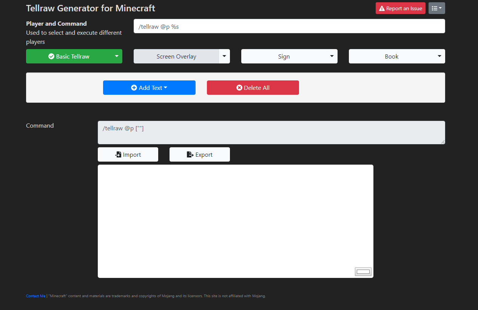Click the Tellraw Generator for Minecraft title
This screenshot has height=310, width=478.
tap(91, 8)
